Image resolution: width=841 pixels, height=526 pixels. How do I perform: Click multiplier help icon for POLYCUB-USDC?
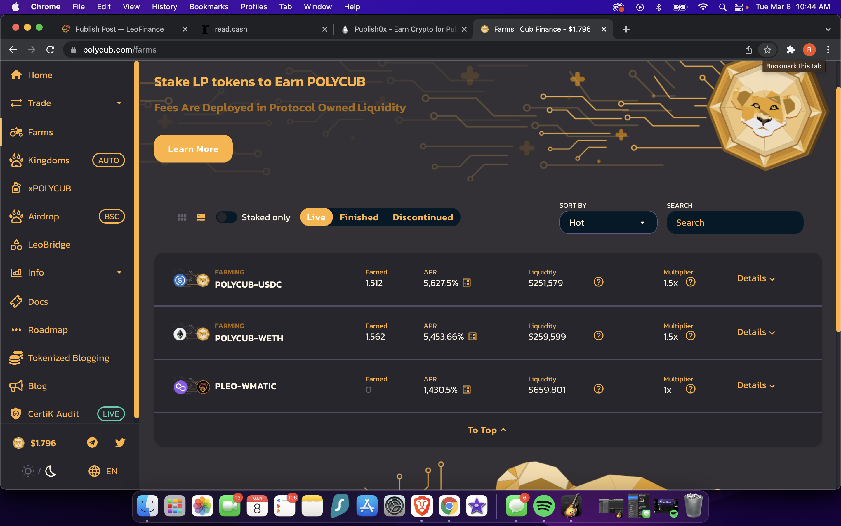coord(691,282)
